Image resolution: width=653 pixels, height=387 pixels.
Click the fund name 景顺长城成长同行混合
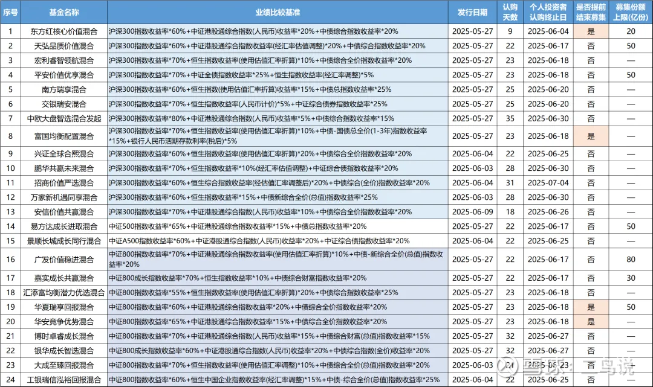tap(63, 241)
